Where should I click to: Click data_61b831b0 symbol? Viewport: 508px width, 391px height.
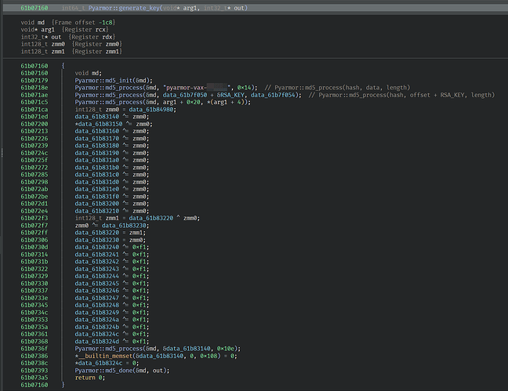point(97,168)
